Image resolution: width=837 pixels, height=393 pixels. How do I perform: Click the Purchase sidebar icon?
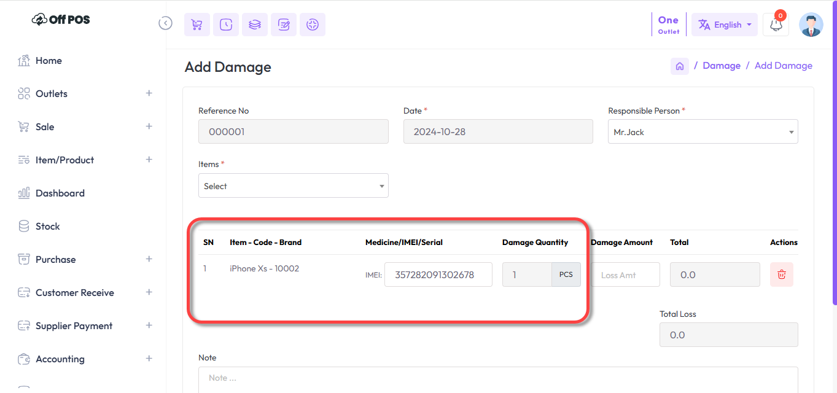click(x=24, y=259)
